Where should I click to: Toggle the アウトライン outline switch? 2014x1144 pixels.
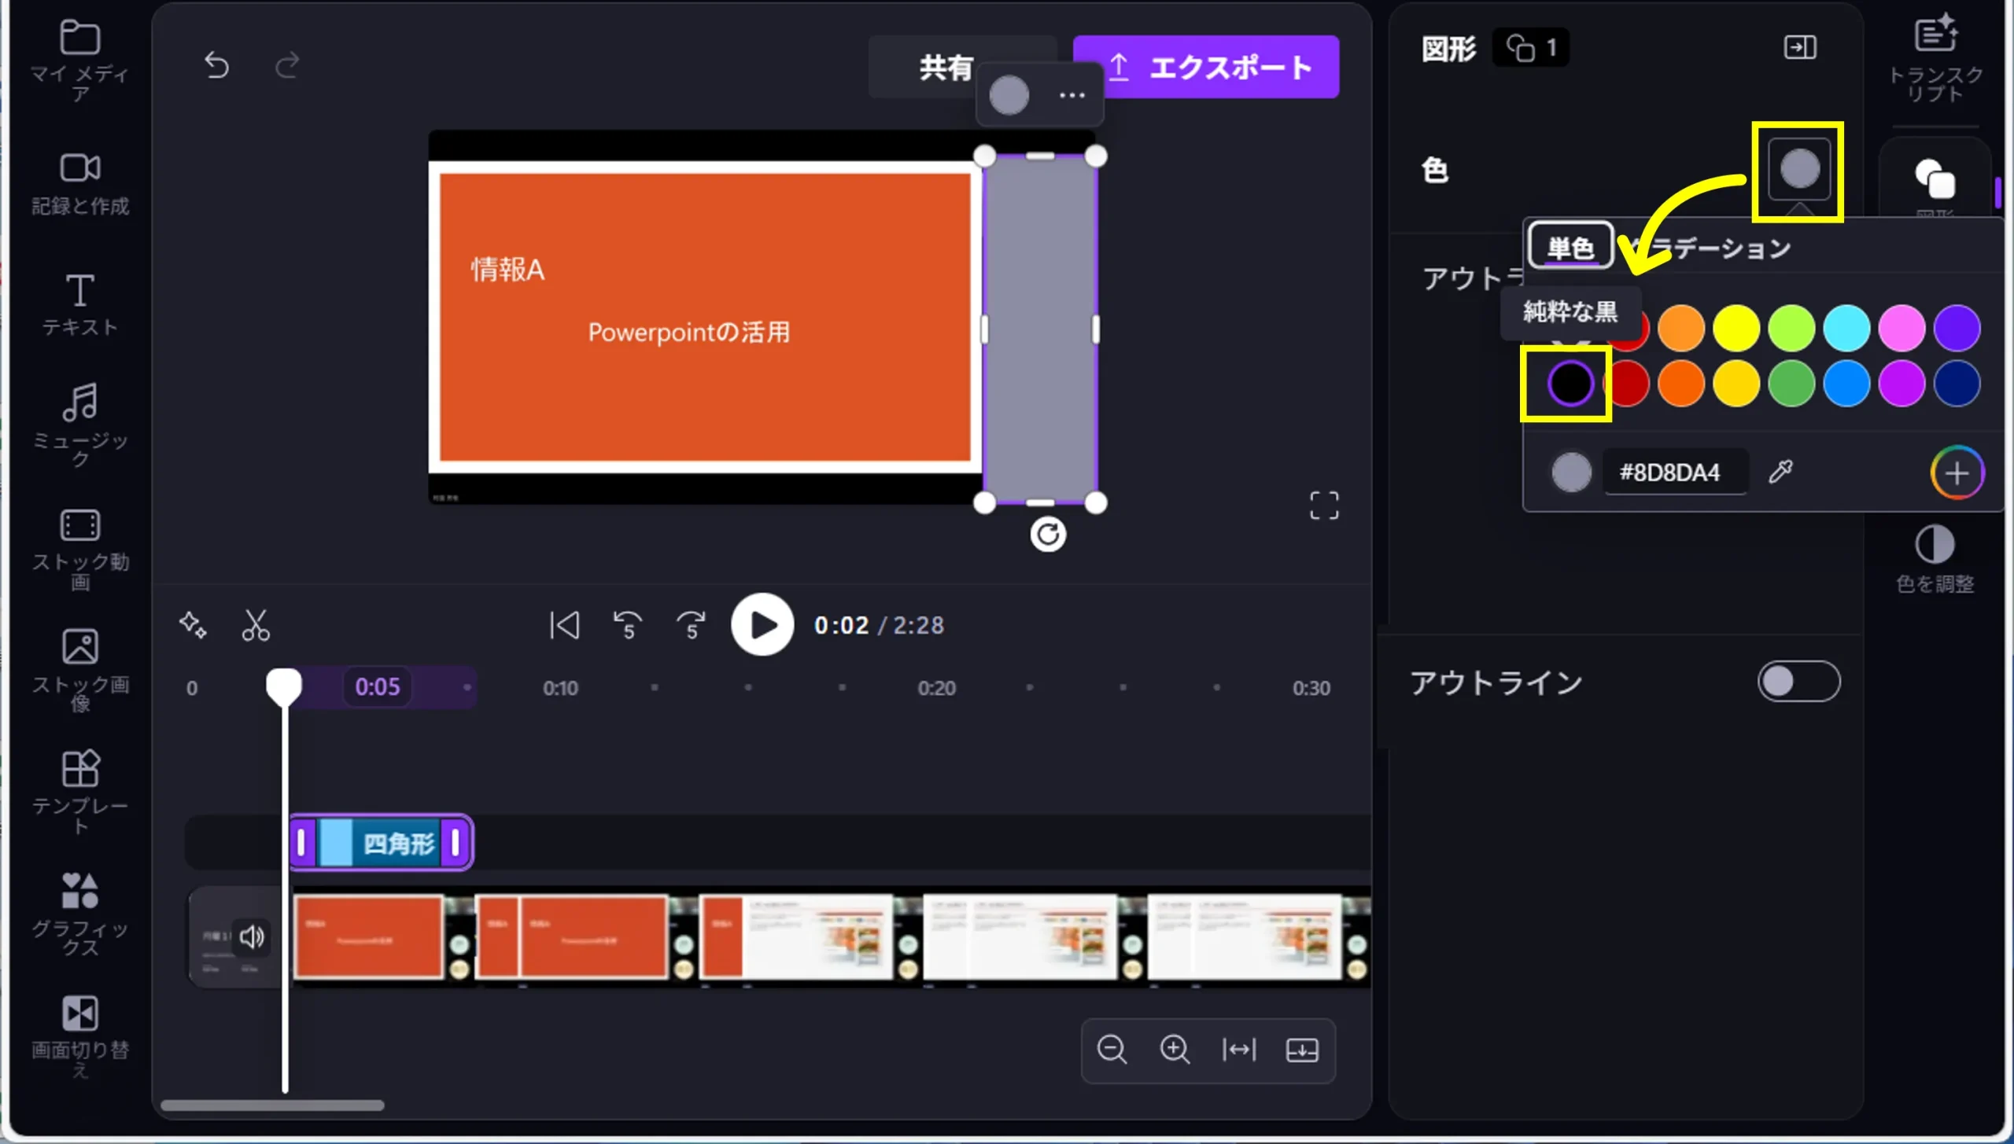click(1798, 682)
